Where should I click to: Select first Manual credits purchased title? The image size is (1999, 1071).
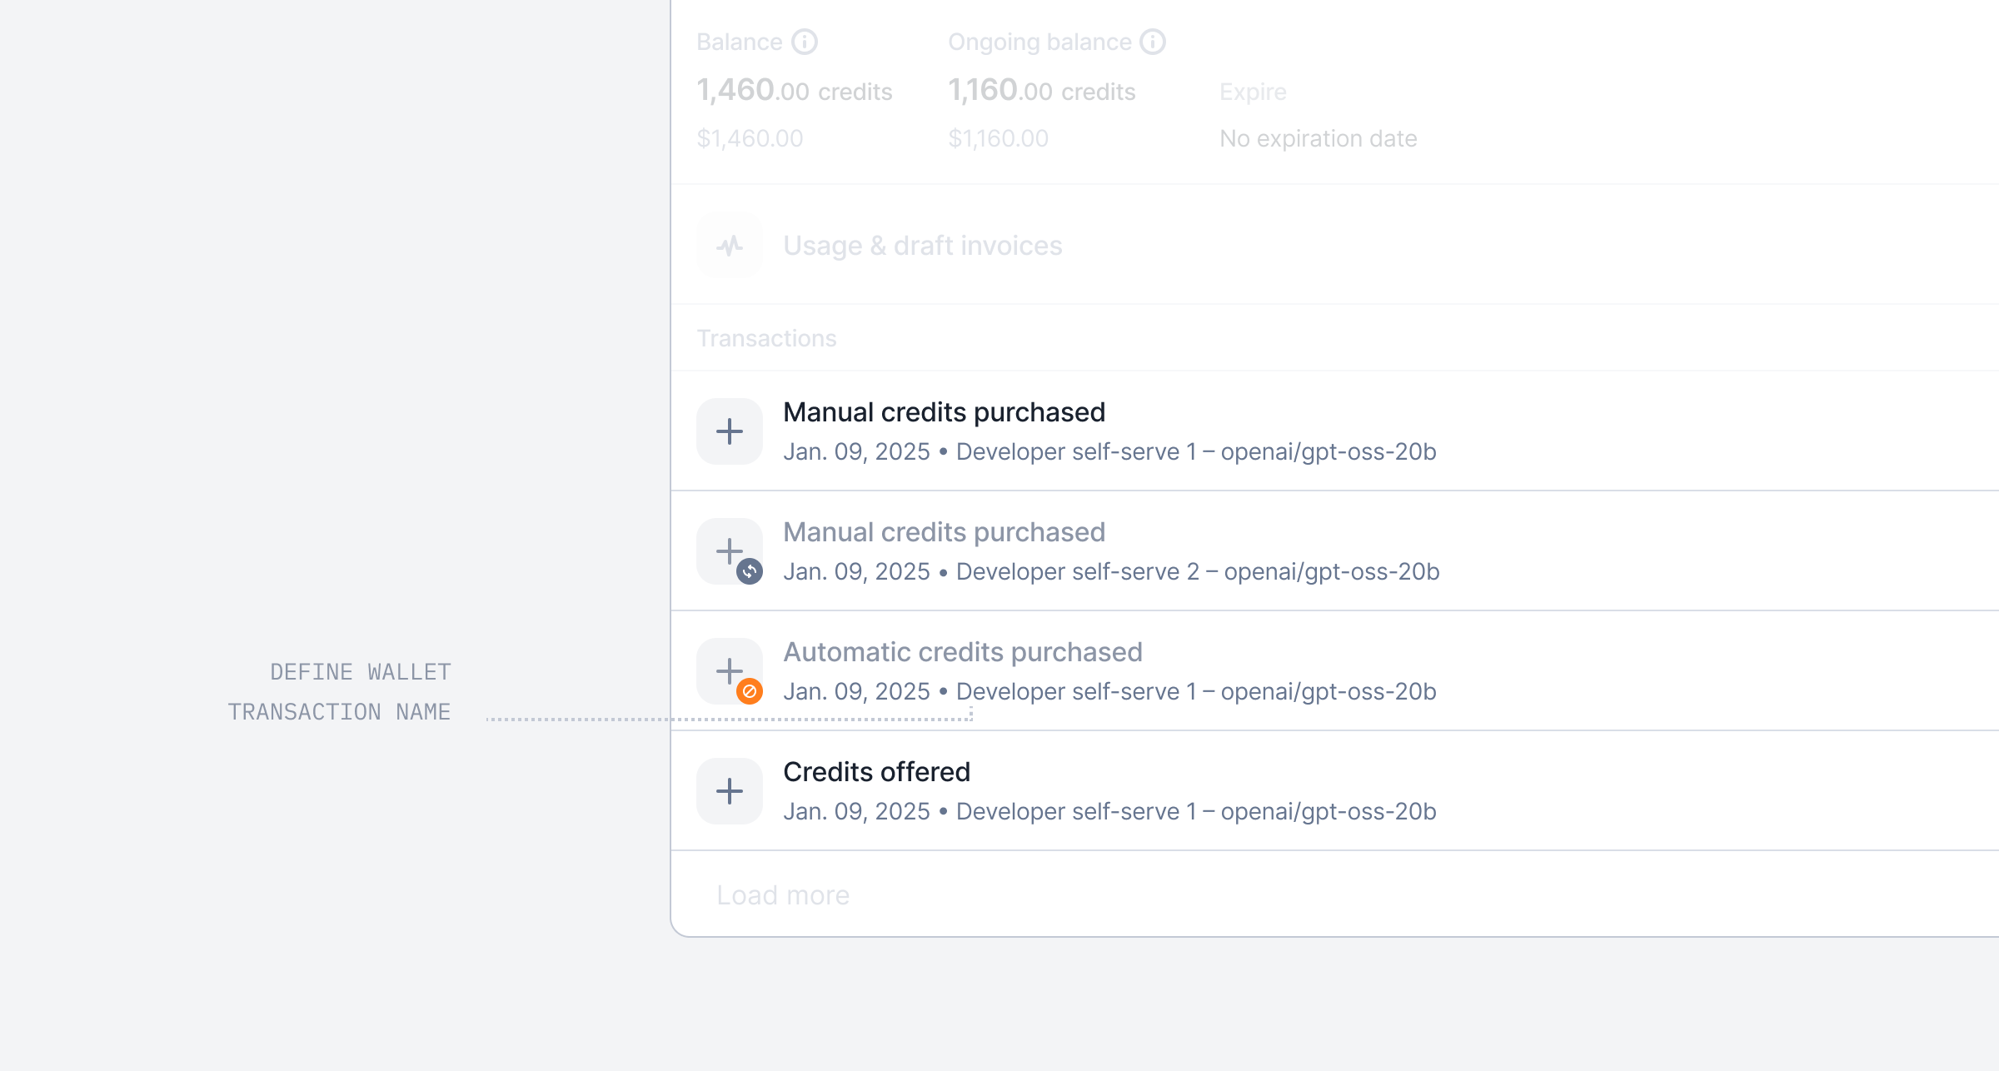(945, 412)
